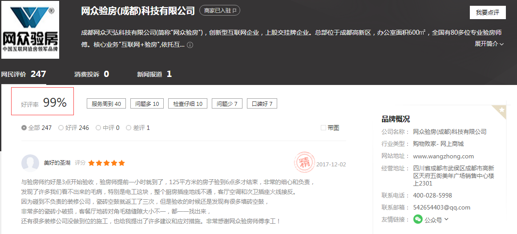This screenshot has height=234, width=517.
Task: Enable the 带图 checkbox
Action: click(x=323, y=128)
